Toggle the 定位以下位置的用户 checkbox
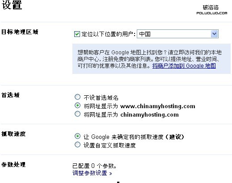This screenshot has height=183, width=232. pyautogui.click(x=77, y=34)
